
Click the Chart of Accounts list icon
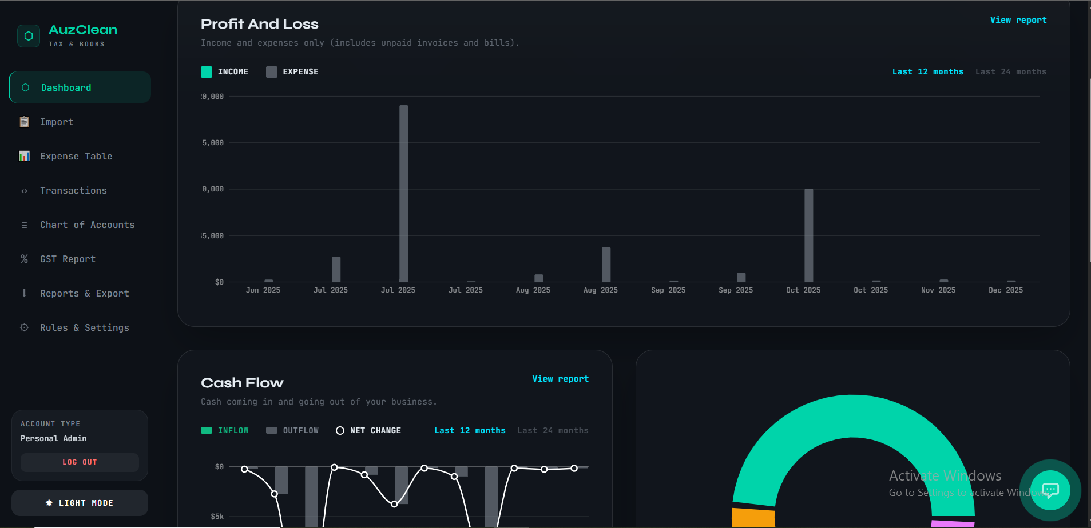[x=24, y=225]
